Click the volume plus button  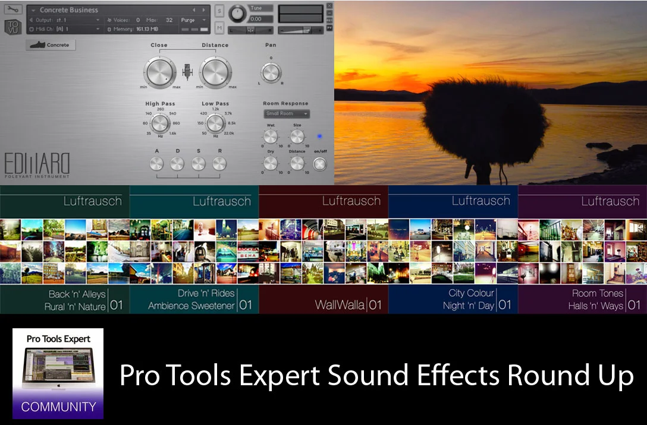point(319,30)
